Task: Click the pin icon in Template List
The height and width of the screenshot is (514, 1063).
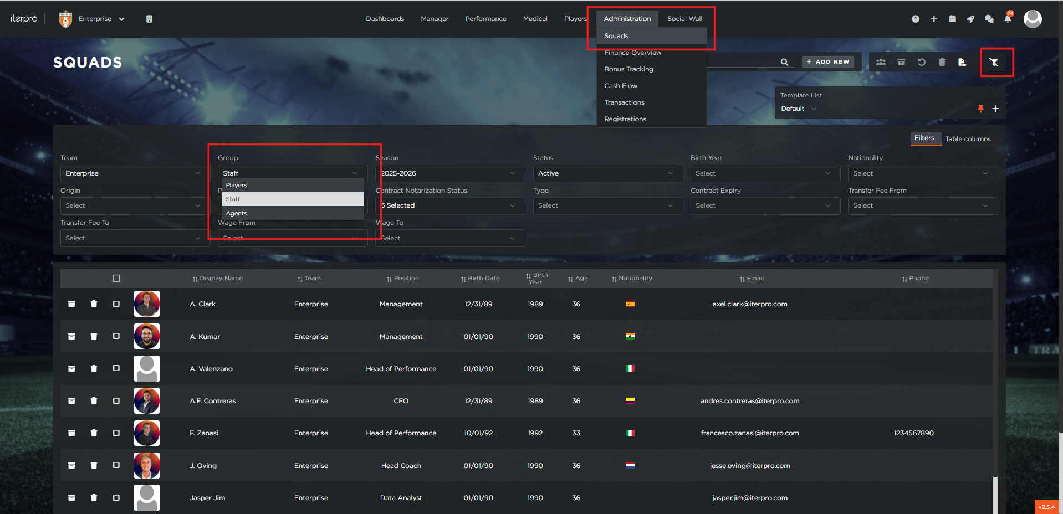Action: 980,109
